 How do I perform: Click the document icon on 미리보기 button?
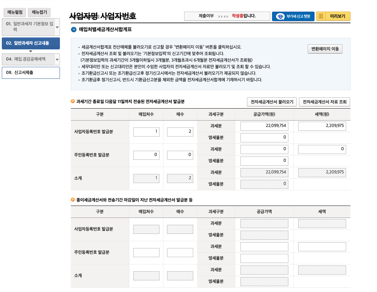point(321,16)
